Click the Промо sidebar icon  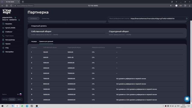click(x=3, y=44)
